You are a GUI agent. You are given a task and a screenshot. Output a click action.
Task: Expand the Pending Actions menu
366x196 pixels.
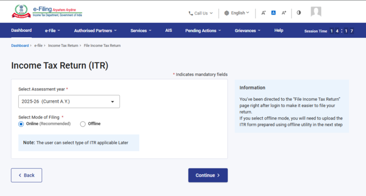coord(203,31)
